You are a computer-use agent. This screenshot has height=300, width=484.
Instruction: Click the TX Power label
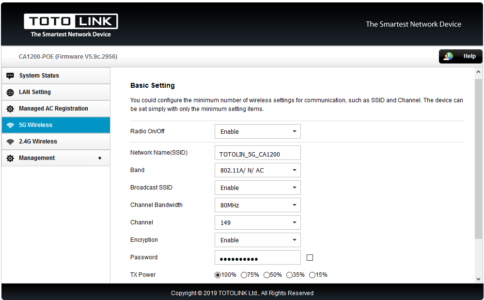point(143,275)
